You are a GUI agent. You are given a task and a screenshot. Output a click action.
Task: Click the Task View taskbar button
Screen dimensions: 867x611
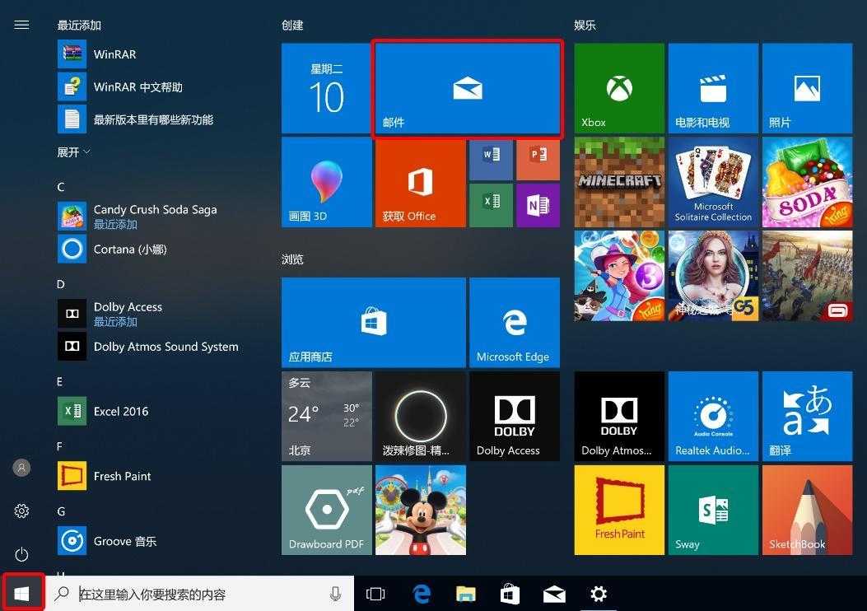pos(375,594)
